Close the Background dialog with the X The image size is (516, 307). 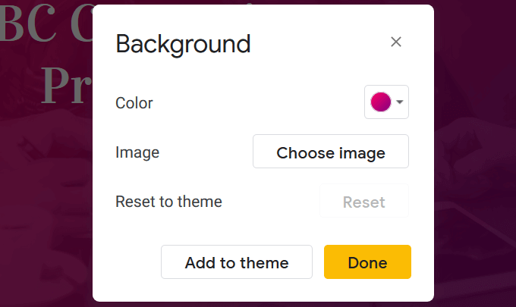click(395, 42)
